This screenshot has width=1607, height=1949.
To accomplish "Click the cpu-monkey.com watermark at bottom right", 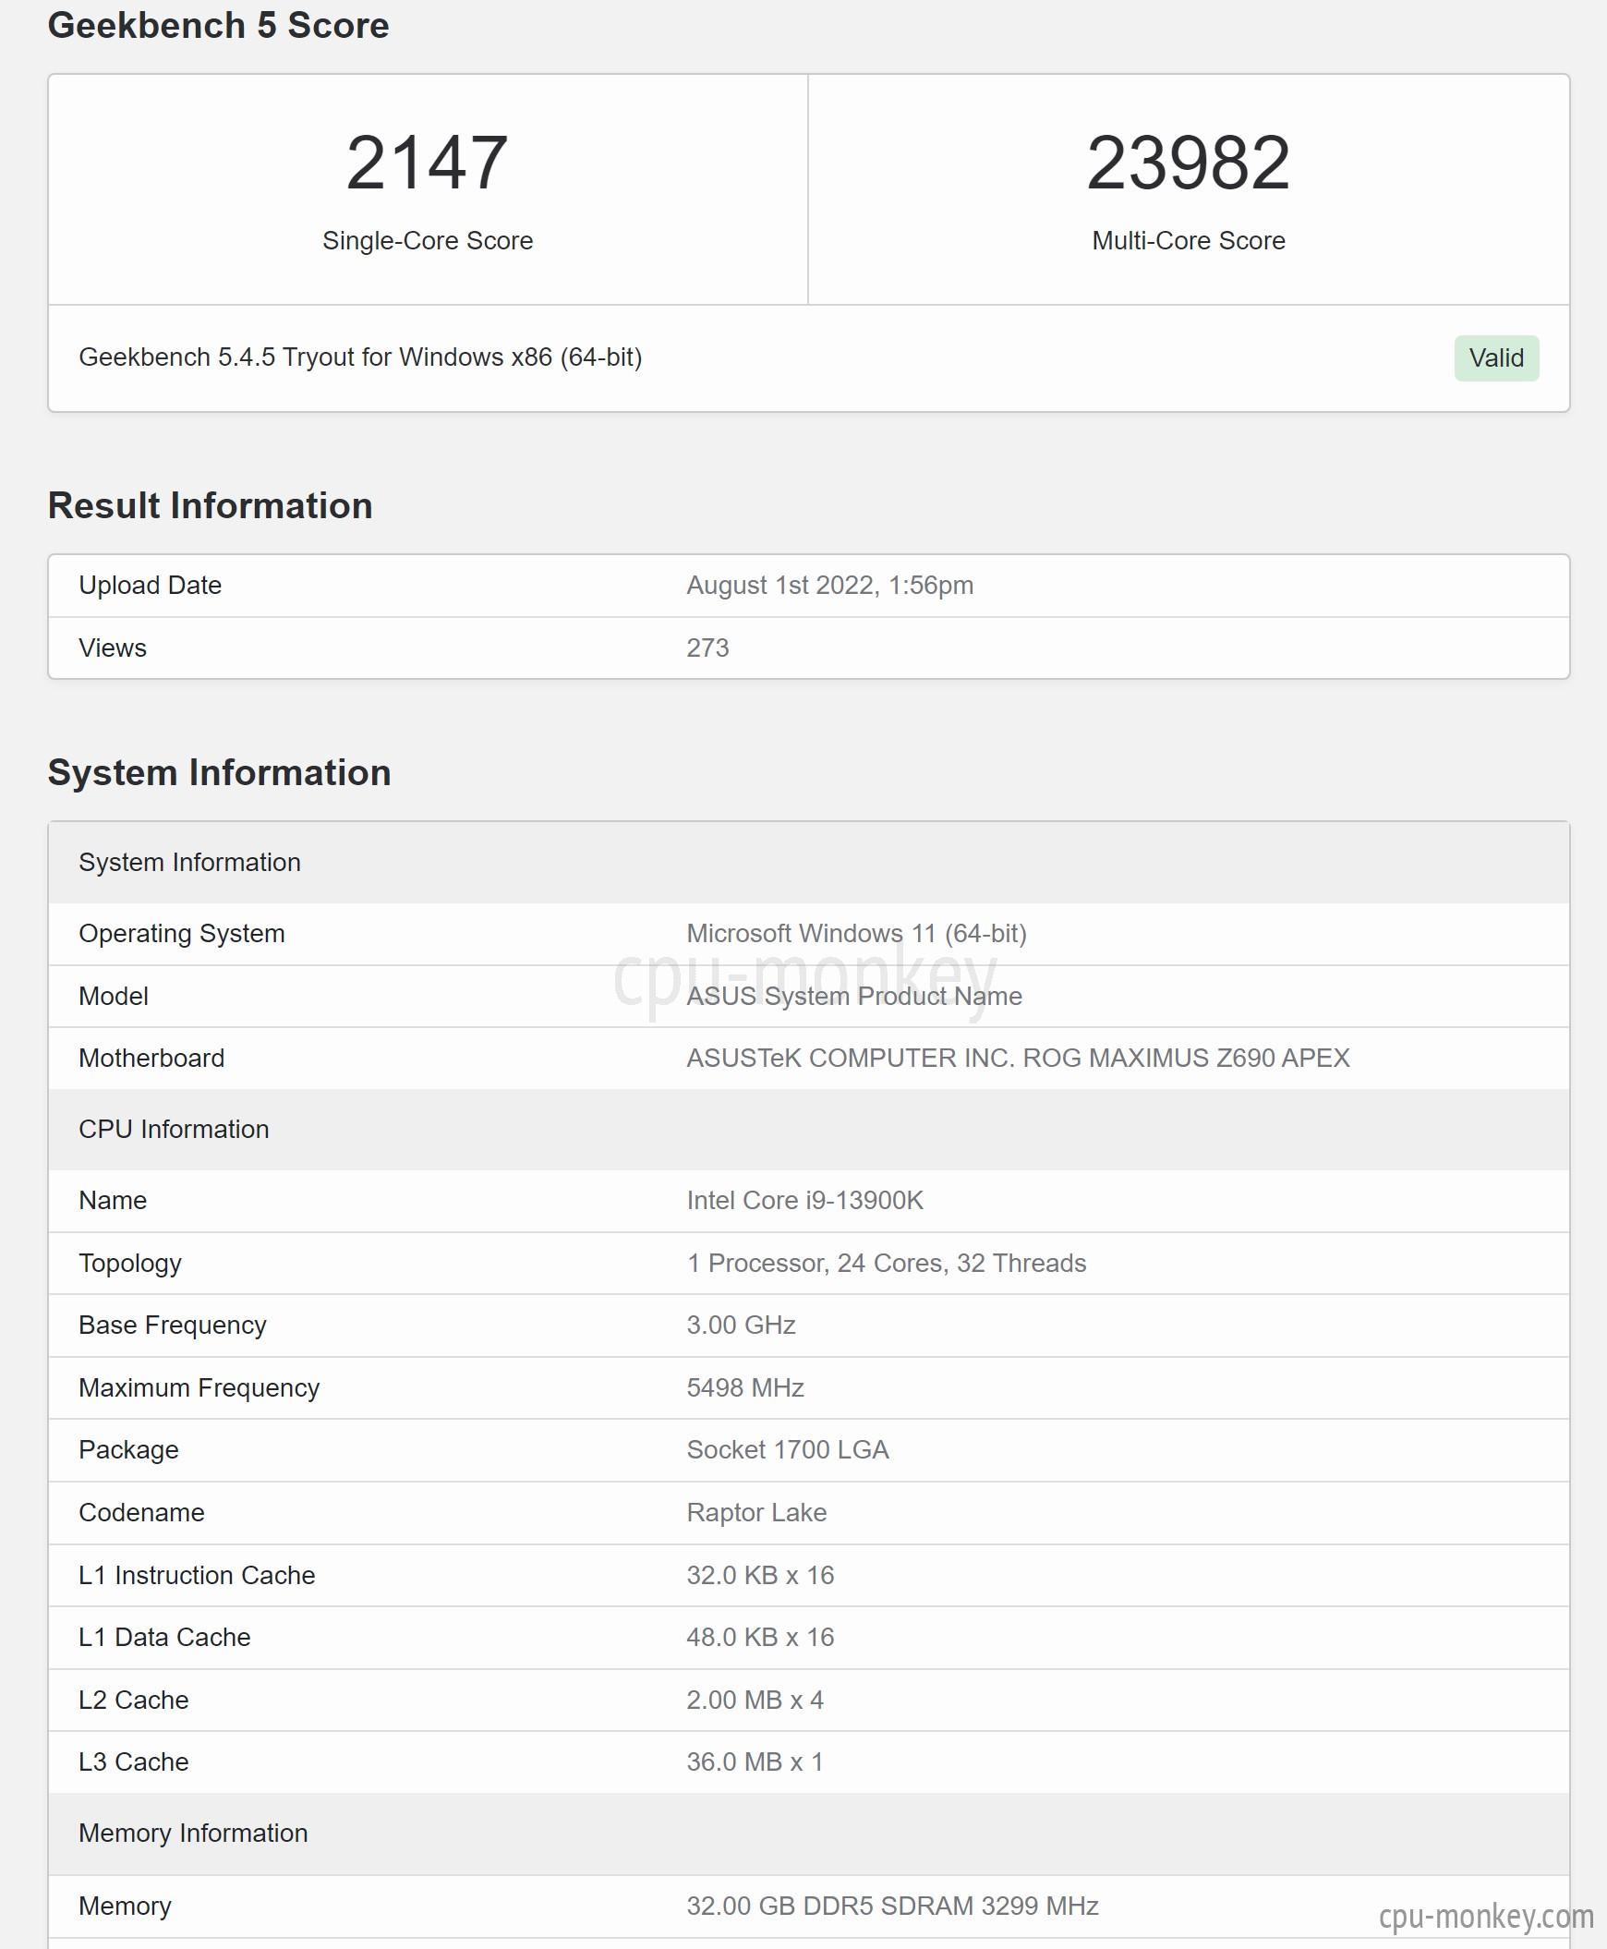I will (1486, 1916).
